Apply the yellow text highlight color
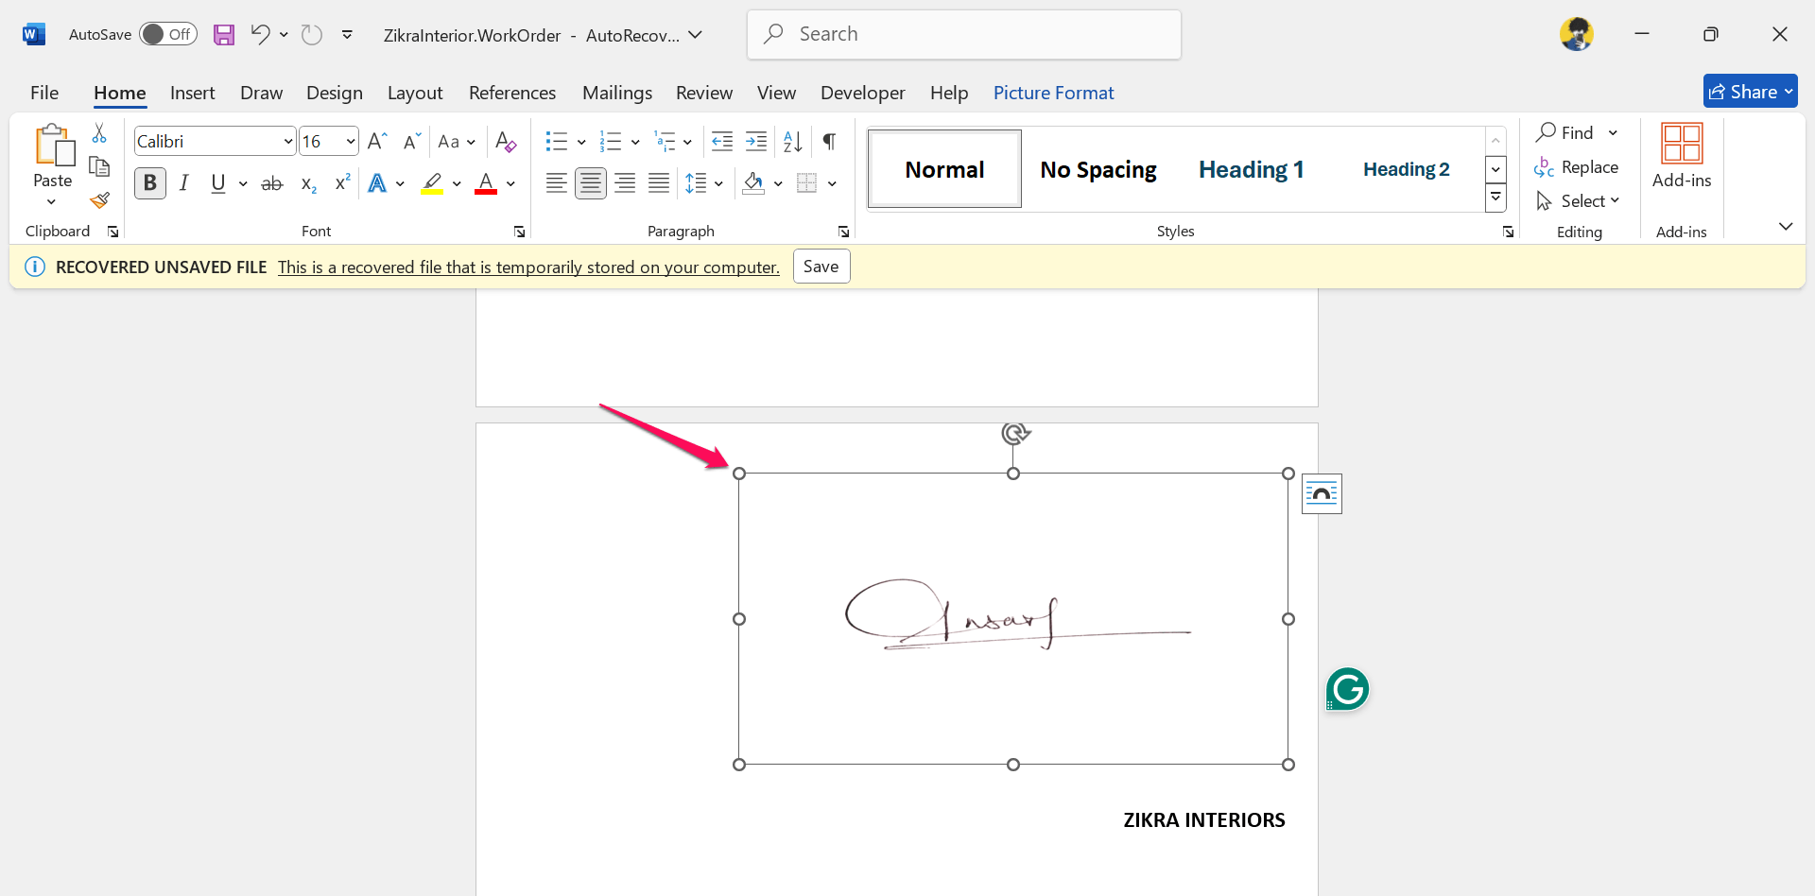This screenshot has width=1815, height=896. (433, 183)
